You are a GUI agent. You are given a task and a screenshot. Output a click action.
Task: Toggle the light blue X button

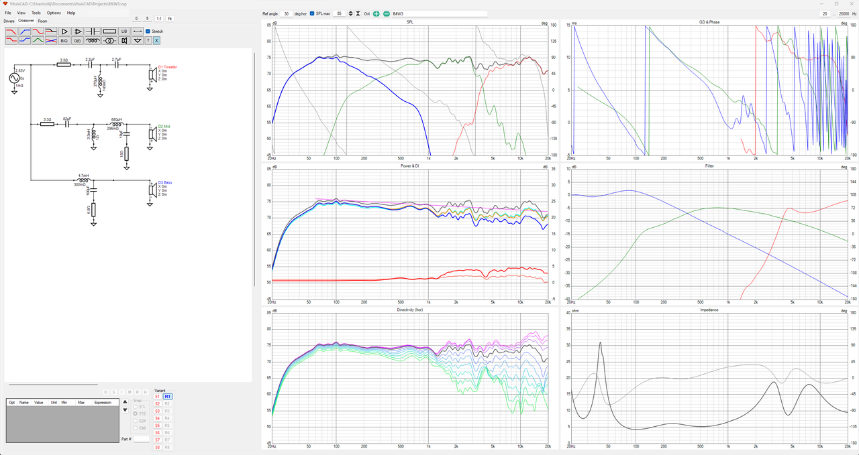pos(157,41)
